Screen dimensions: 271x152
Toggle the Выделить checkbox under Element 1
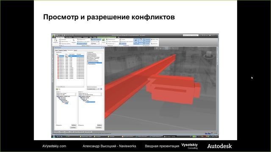tap(56, 125)
